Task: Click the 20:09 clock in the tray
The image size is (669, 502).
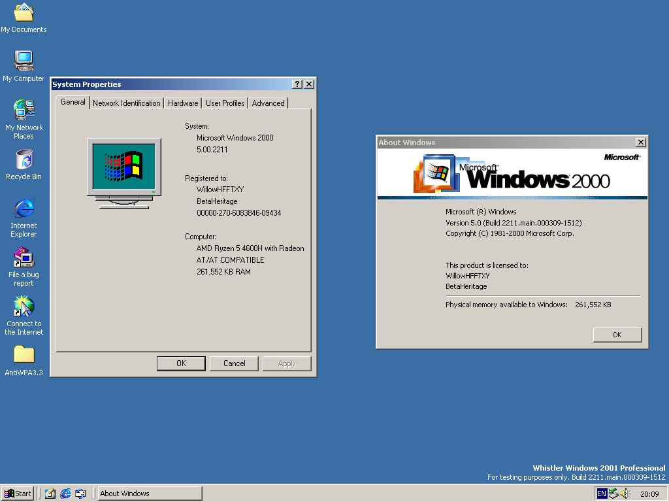Action: 649,494
